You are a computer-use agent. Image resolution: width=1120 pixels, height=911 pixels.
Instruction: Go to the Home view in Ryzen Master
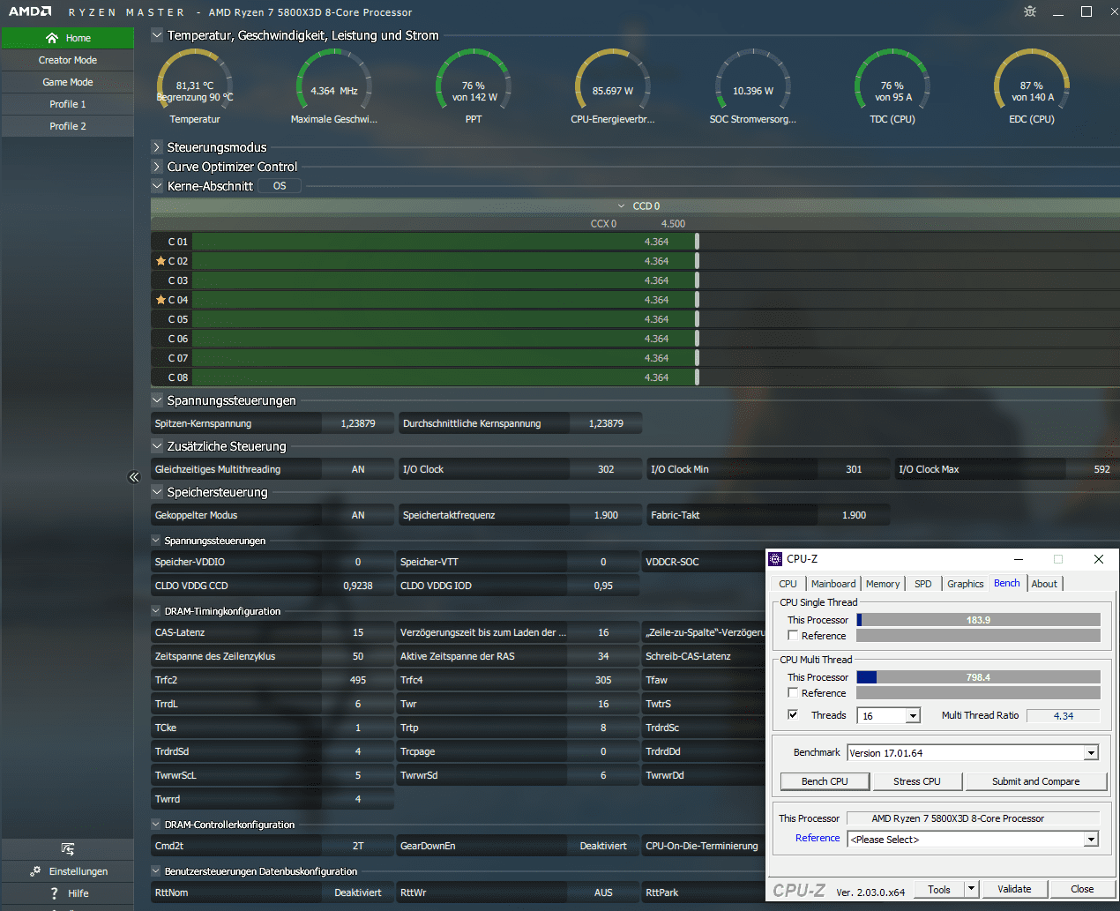tap(67, 38)
